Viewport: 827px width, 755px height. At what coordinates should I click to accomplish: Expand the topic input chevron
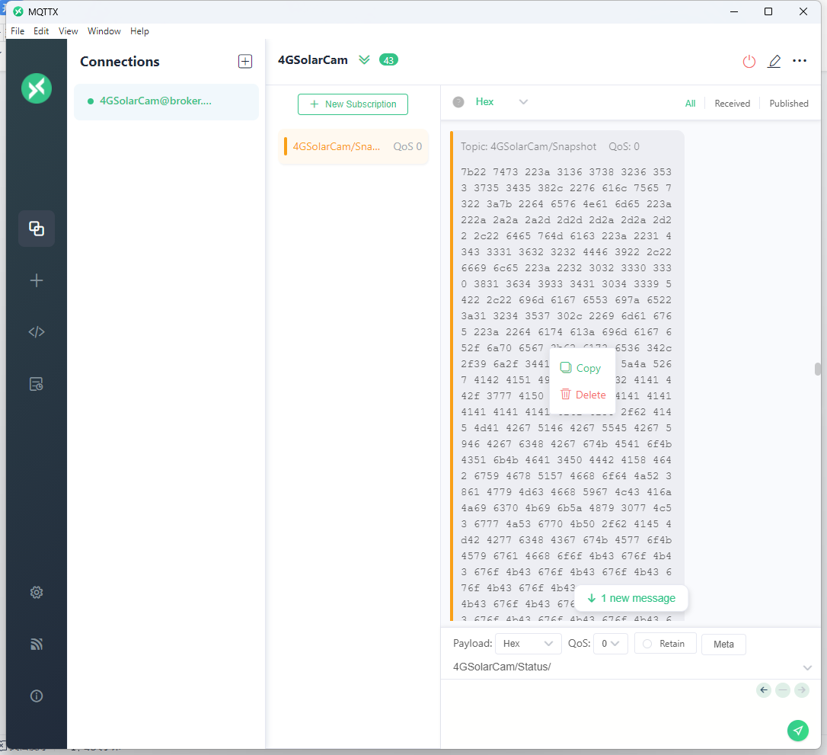(x=807, y=668)
